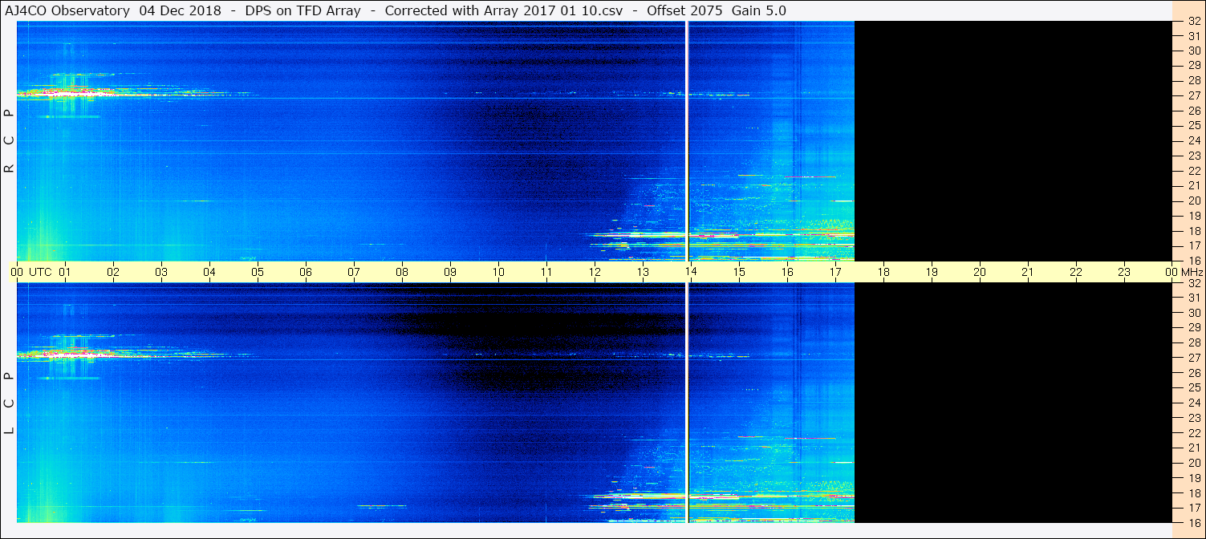Click the vertical "R C P" panel label
This screenshot has height=539, width=1206.
[9, 141]
